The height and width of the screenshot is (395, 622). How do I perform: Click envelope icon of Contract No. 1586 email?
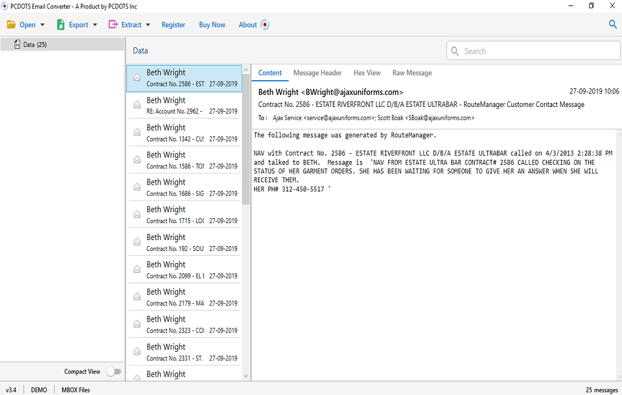(x=137, y=160)
